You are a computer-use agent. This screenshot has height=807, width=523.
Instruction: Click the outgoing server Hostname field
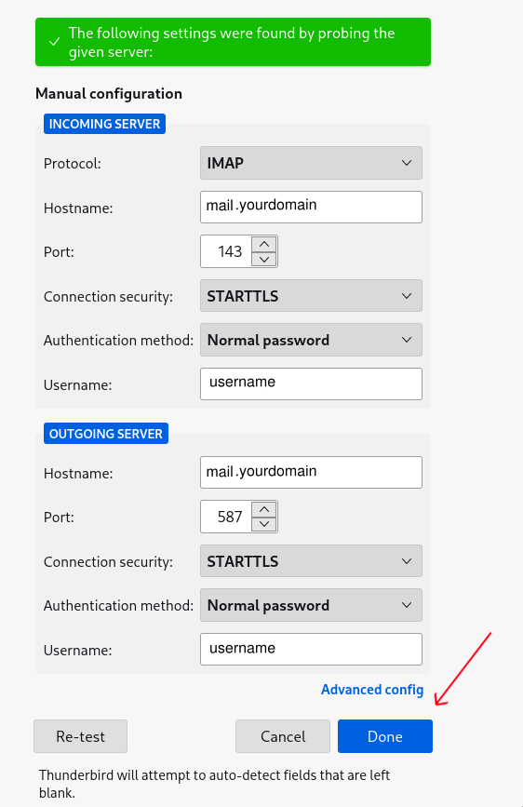[311, 472]
